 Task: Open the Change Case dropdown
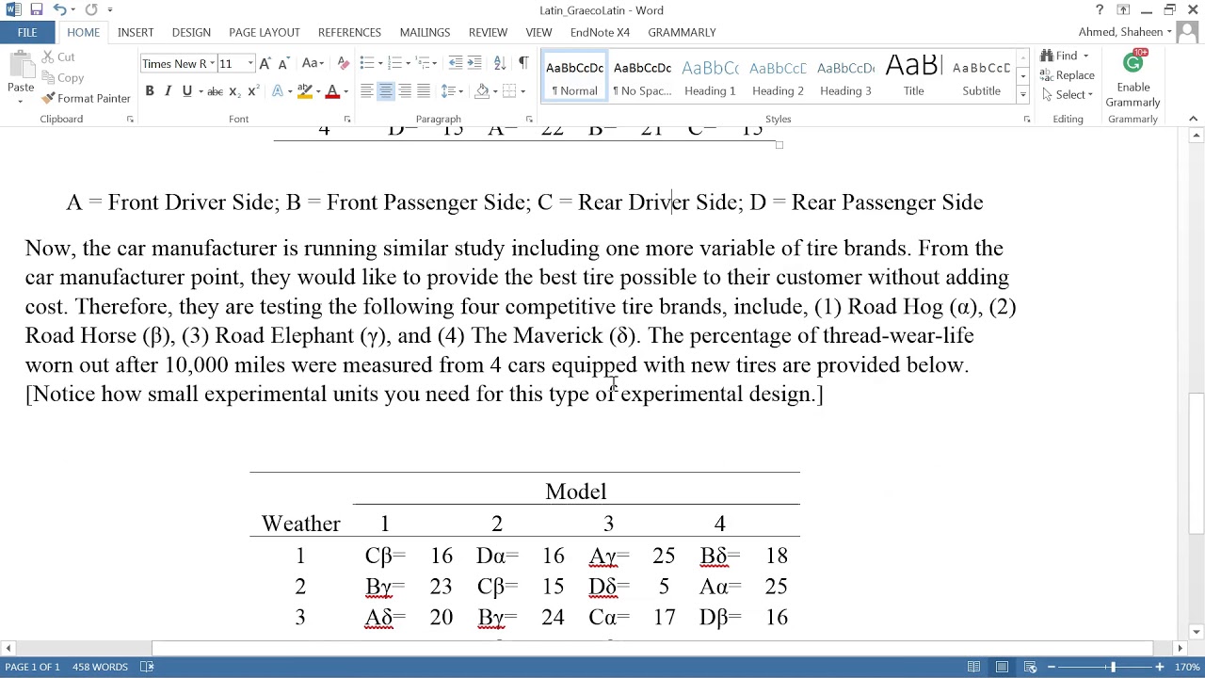tap(313, 63)
